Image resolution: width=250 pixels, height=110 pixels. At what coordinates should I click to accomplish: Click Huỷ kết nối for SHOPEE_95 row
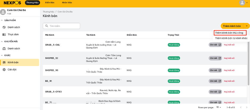click(x=229, y=70)
